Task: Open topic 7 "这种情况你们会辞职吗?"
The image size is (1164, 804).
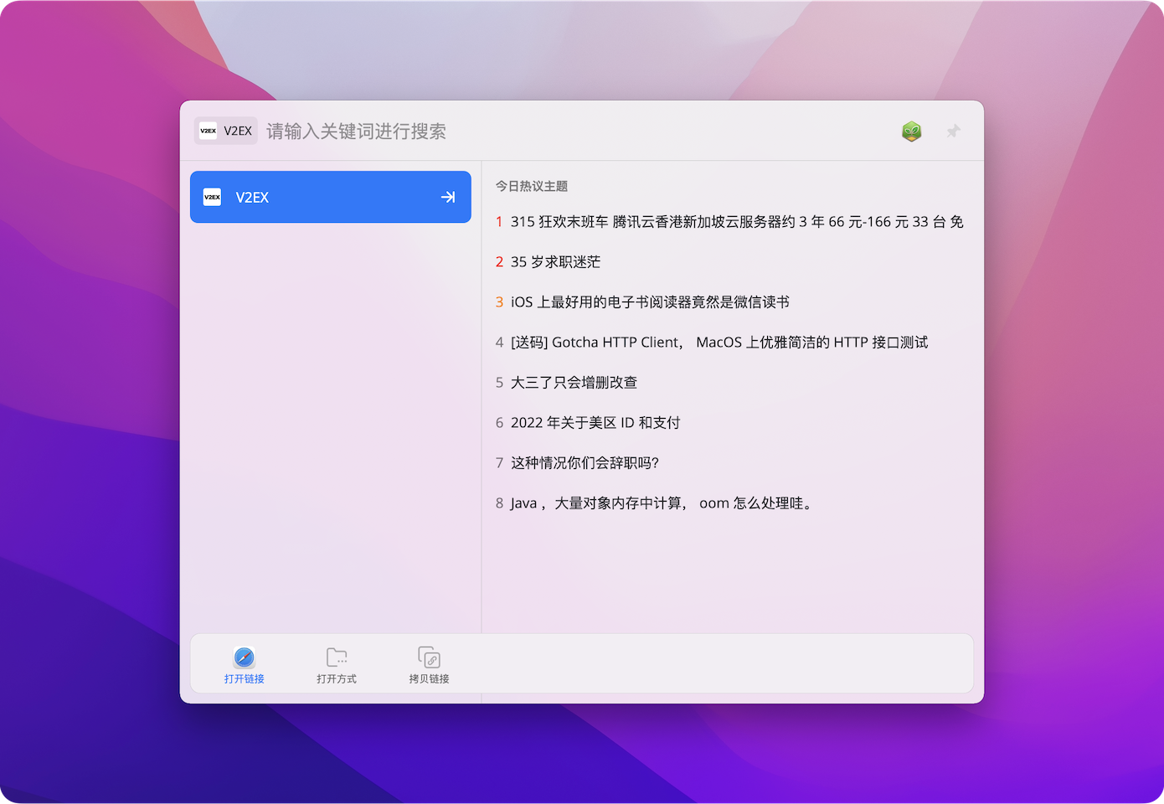Action: [577, 463]
